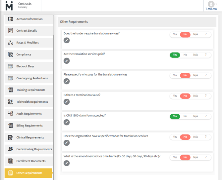Open the T. McLean user dropdown
This screenshot has height=180, width=222.
pos(211,6)
